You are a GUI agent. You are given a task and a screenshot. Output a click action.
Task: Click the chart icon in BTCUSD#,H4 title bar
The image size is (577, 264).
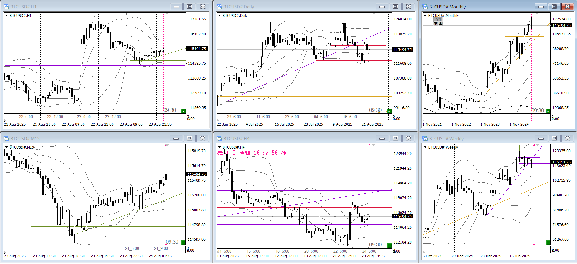219,138
